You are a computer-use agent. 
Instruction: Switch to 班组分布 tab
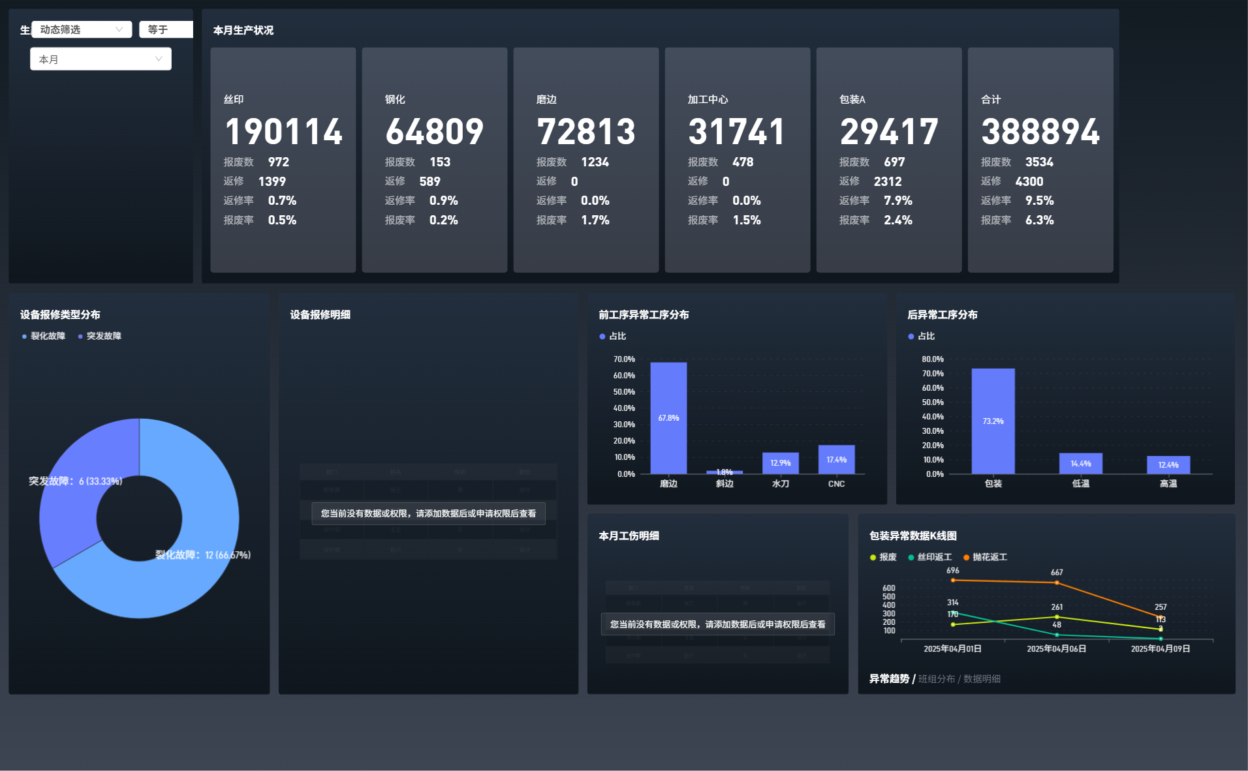936,679
